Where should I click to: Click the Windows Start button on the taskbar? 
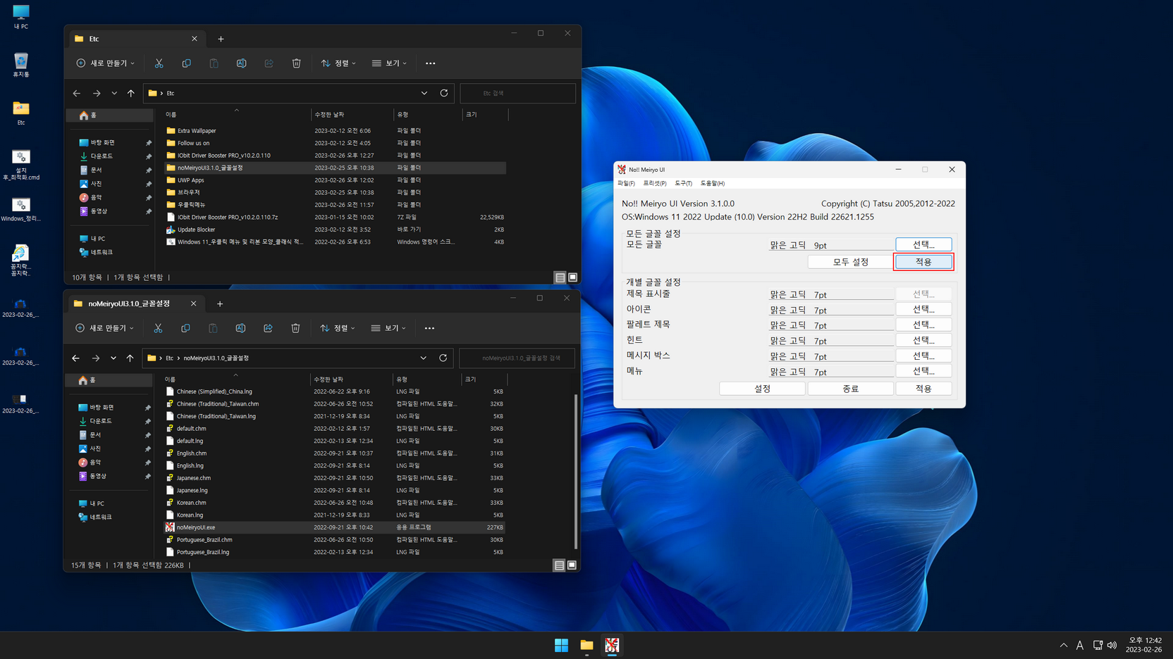(561, 645)
